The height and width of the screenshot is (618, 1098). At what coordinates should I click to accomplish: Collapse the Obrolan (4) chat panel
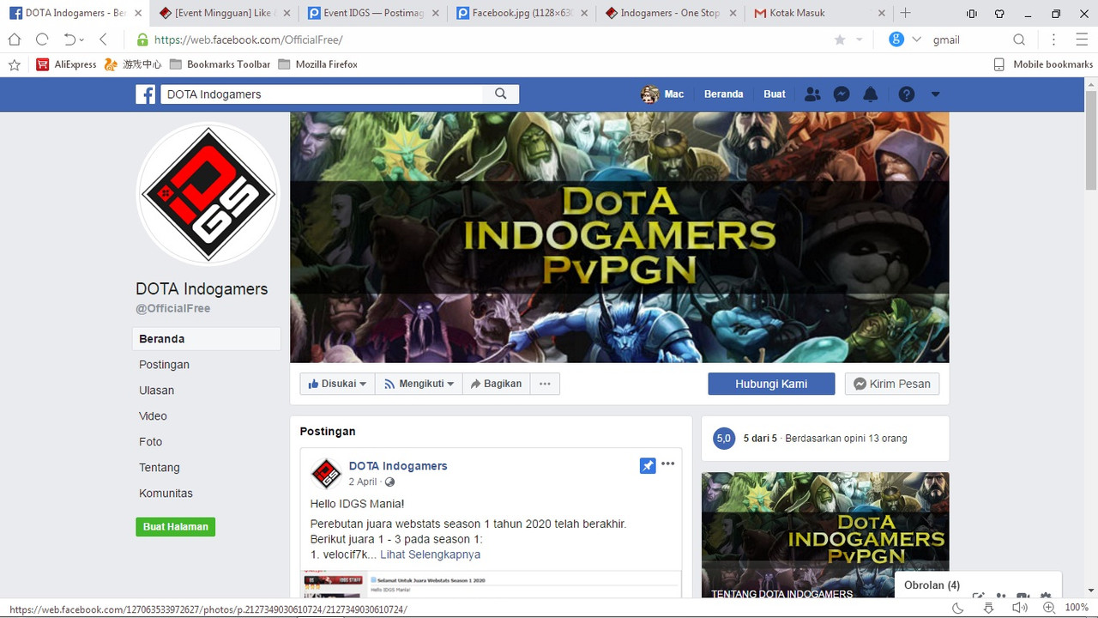coord(931,585)
